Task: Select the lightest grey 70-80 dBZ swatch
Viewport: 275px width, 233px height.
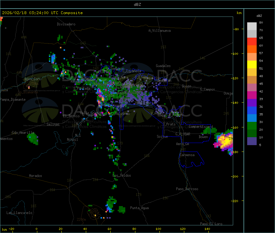Action: 252,26
